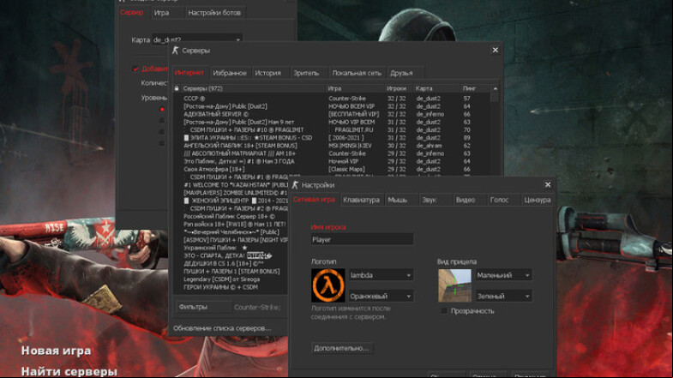Viewport: 673px width, 378px height.
Task: Toggle the Прозрачность checkbox
Action: (444, 310)
